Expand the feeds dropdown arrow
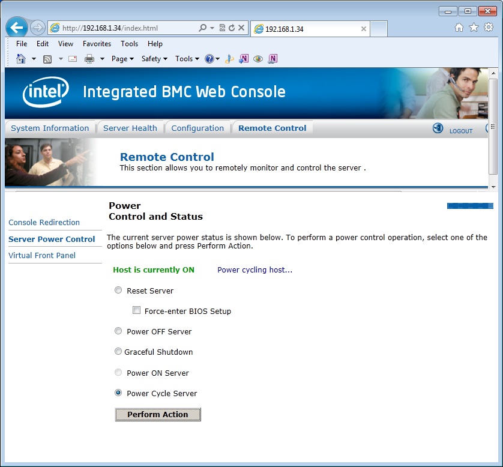This screenshot has width=503, height=467. [61, 59]
